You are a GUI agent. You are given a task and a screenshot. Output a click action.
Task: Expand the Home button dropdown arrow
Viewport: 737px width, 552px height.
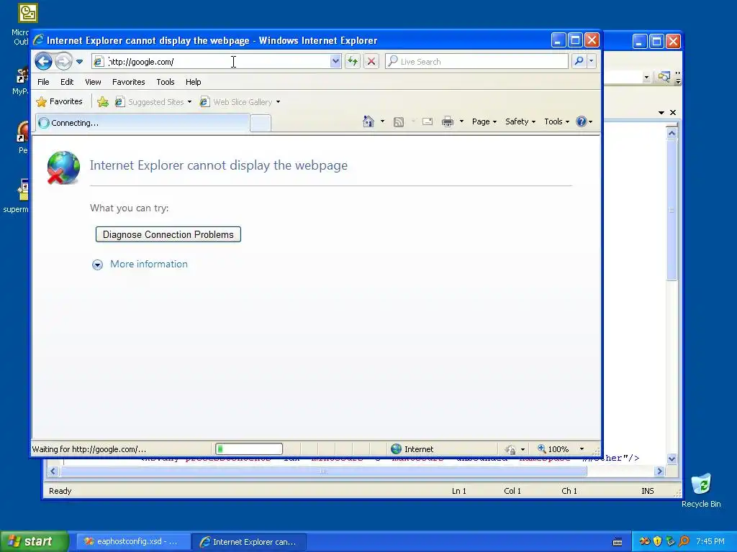click(383, 121)
